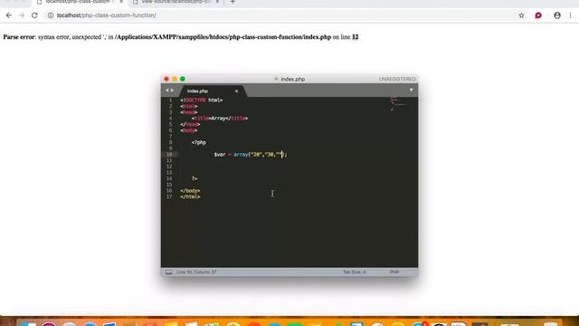This screenshot has width=579, height=326.
Task: Change the PHP syntax selector in status bar
Action: click(x=394, y=272)
